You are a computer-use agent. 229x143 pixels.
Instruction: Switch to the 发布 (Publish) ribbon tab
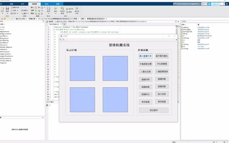click(47, 4)
